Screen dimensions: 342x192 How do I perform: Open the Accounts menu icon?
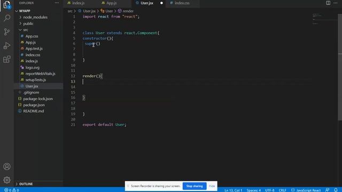click(7, 166)
